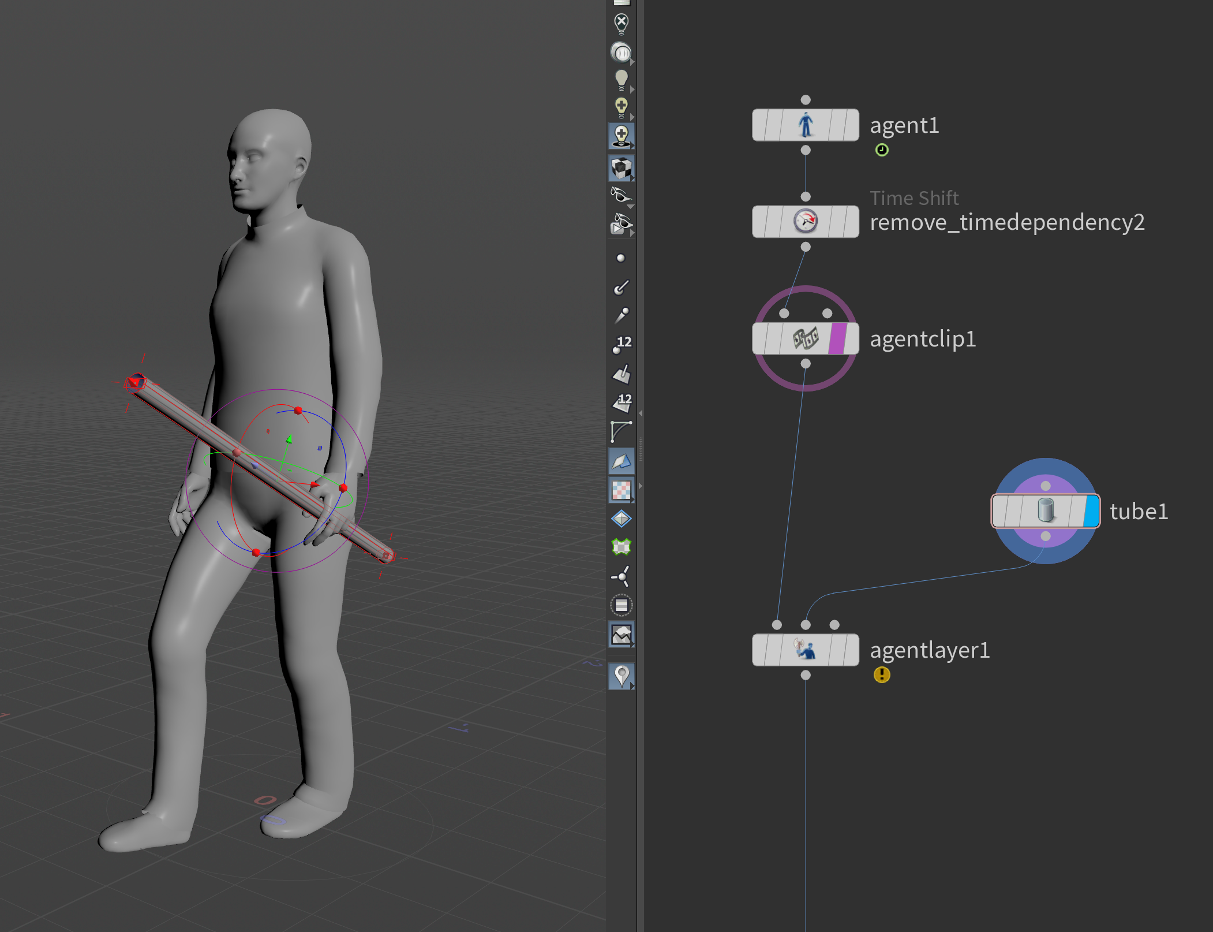Click the sunglasses stereo display icon
This screenshot has width=1213, height=932.
tap(621, 195)
